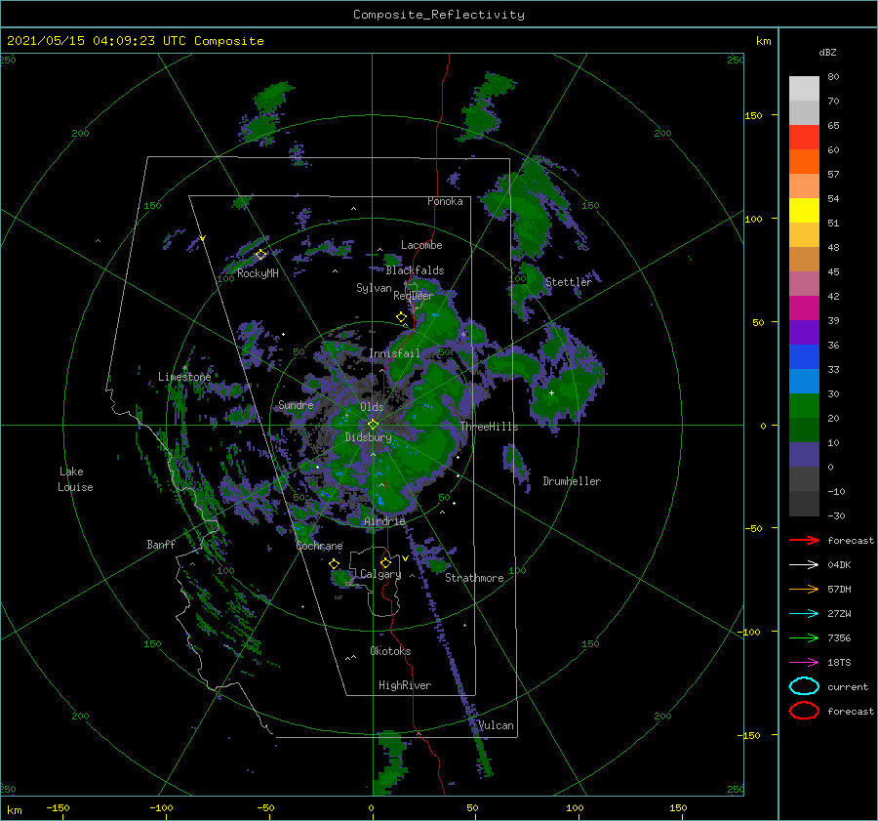The width and height of the screenshot is (878, 821).
Task: Select the white 04DK arrow in the legend
Action: click(x=804, y=564)
